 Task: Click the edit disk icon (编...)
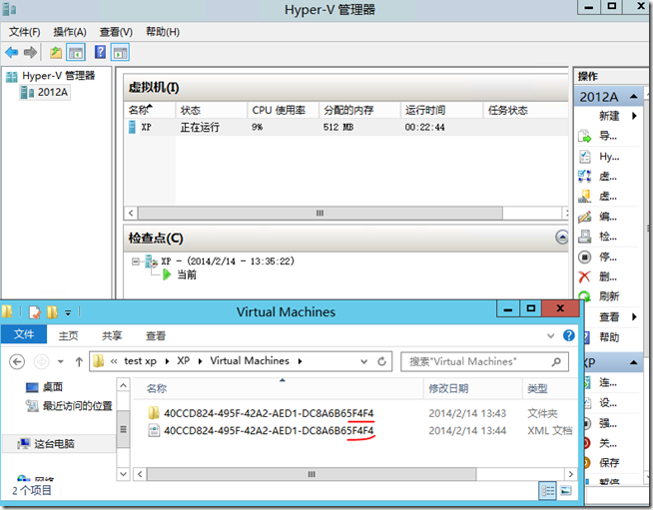[585, 217]
